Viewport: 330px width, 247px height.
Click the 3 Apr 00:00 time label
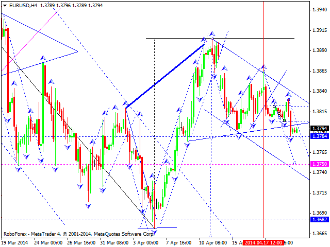(145, 242)
